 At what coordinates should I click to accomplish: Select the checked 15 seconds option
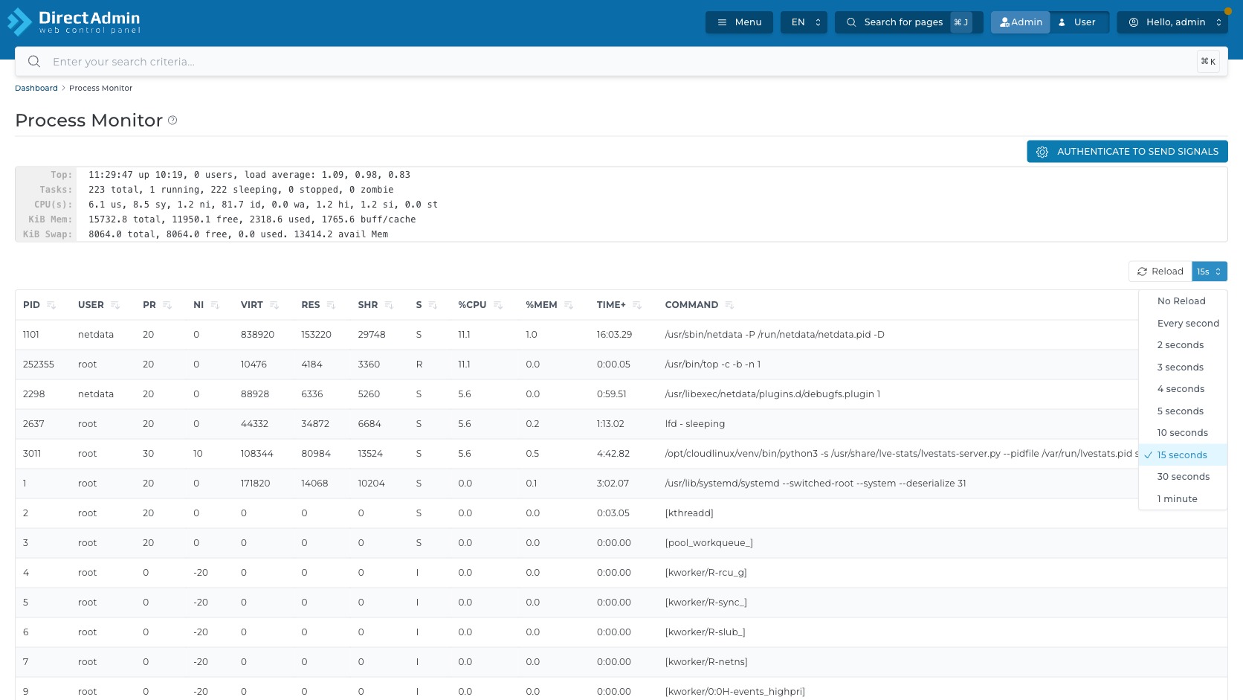pos(1182,455)
